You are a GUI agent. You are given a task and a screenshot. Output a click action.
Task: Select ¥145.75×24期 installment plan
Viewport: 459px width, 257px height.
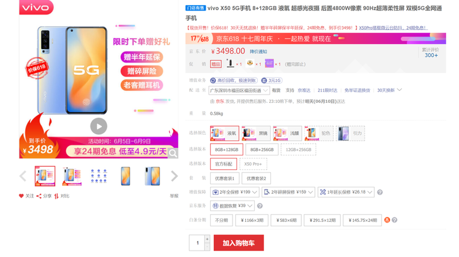(x=362, y=220)
